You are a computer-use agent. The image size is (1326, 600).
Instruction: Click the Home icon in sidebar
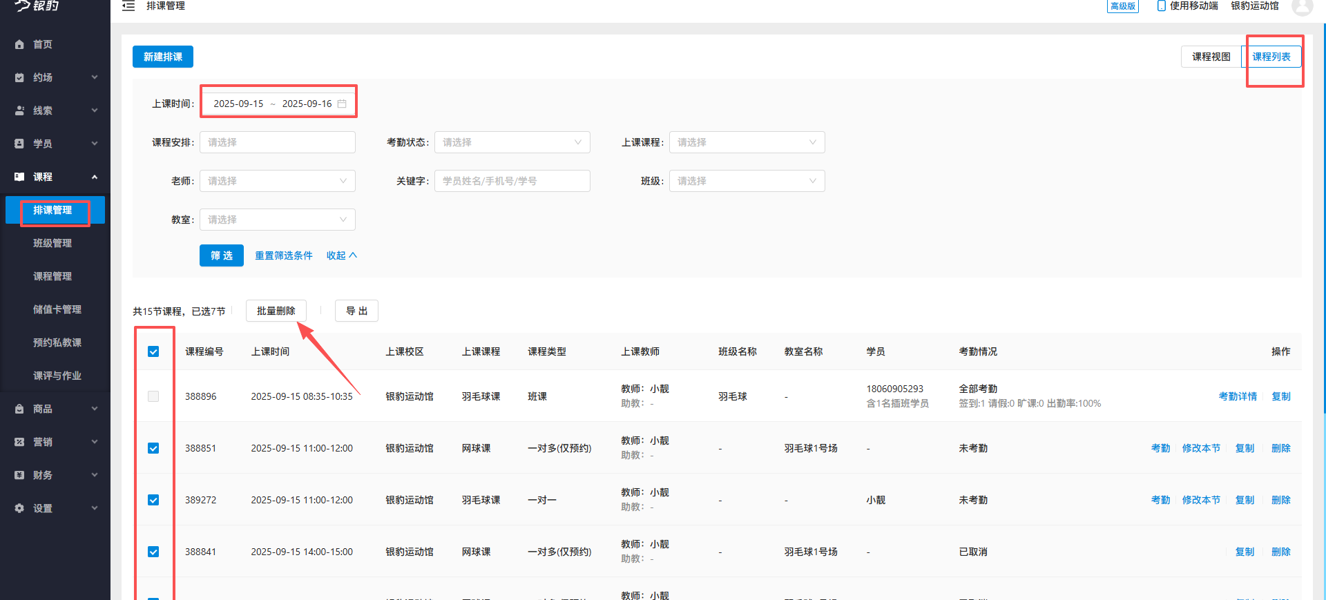click(x=19, y=44)
